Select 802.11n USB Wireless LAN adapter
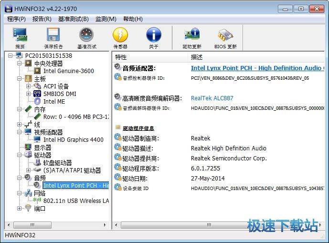The height and width of the screenshot is (243, 329). pyautogui.click(x=75, y=201)
